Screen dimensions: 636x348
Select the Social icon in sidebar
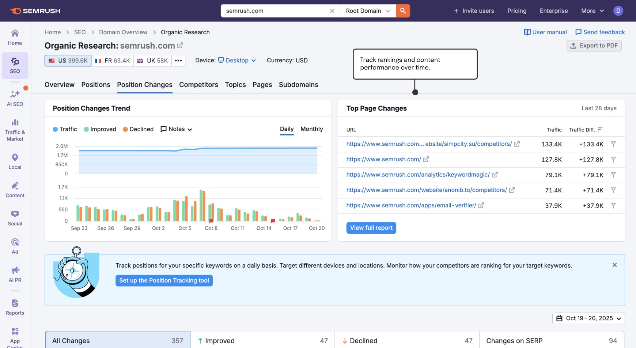pyautogui.click(x=15, y=217)
